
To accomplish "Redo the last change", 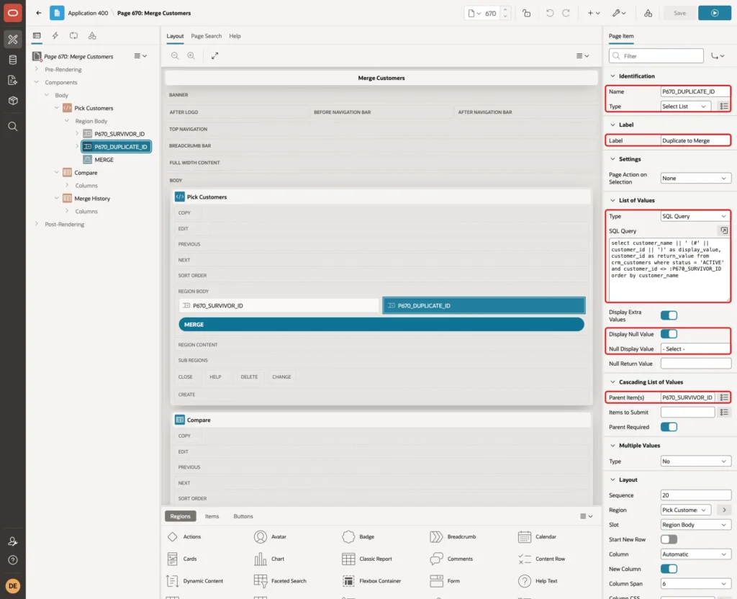I will [x=566, y=13].
